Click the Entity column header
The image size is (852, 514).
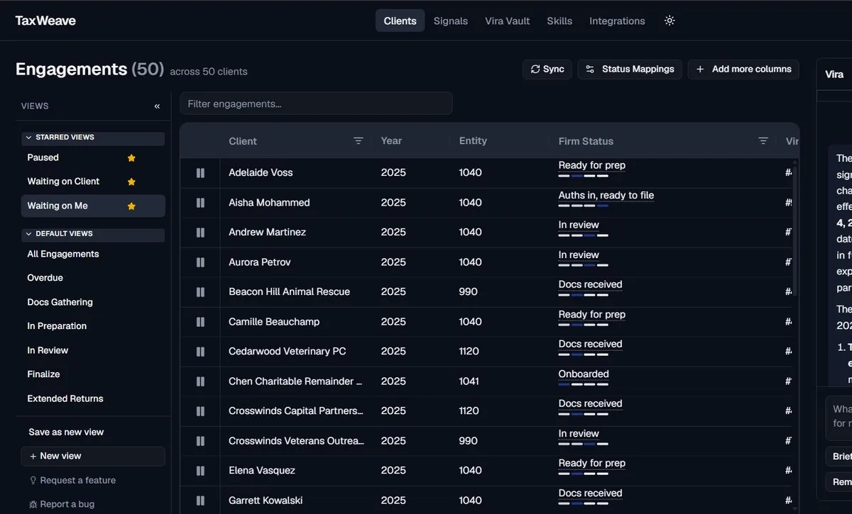[x=473, y=141]
